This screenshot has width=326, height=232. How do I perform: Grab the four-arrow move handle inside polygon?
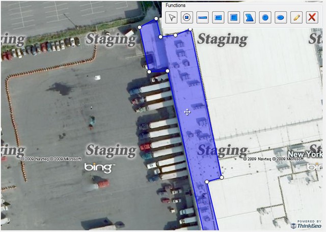tap(187, 112)
